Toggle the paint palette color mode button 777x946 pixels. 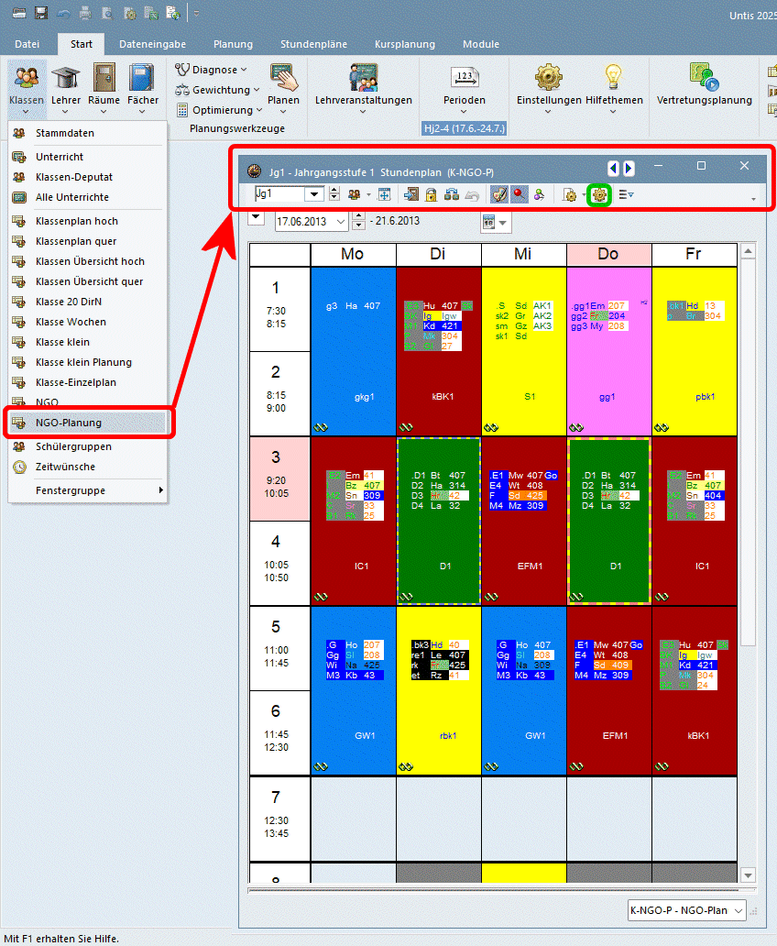pyautogui.click(x=499, y=194)
